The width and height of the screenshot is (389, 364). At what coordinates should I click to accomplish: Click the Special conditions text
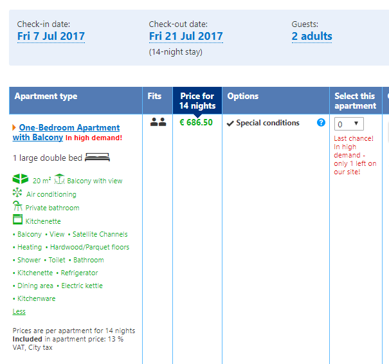pos(267,123)
